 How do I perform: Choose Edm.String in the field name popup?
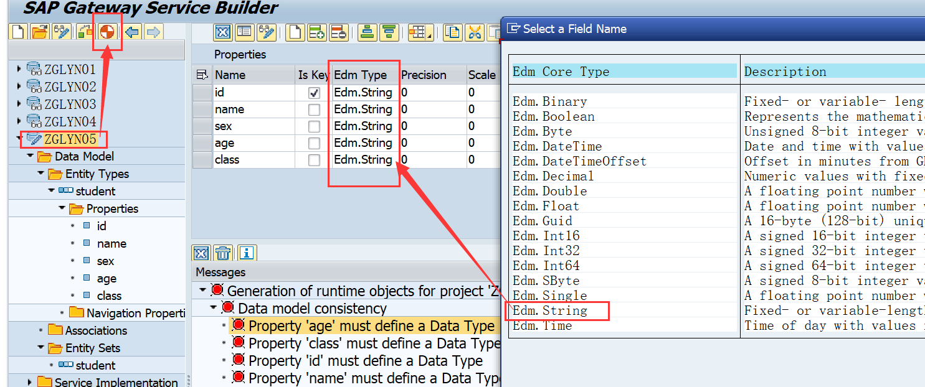[550, 310]
